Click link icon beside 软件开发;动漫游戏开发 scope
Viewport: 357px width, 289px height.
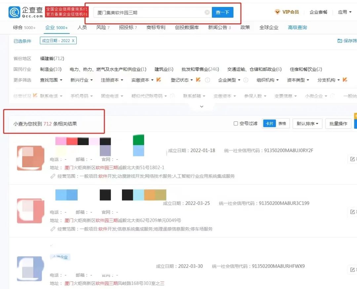tap(53, 176)
